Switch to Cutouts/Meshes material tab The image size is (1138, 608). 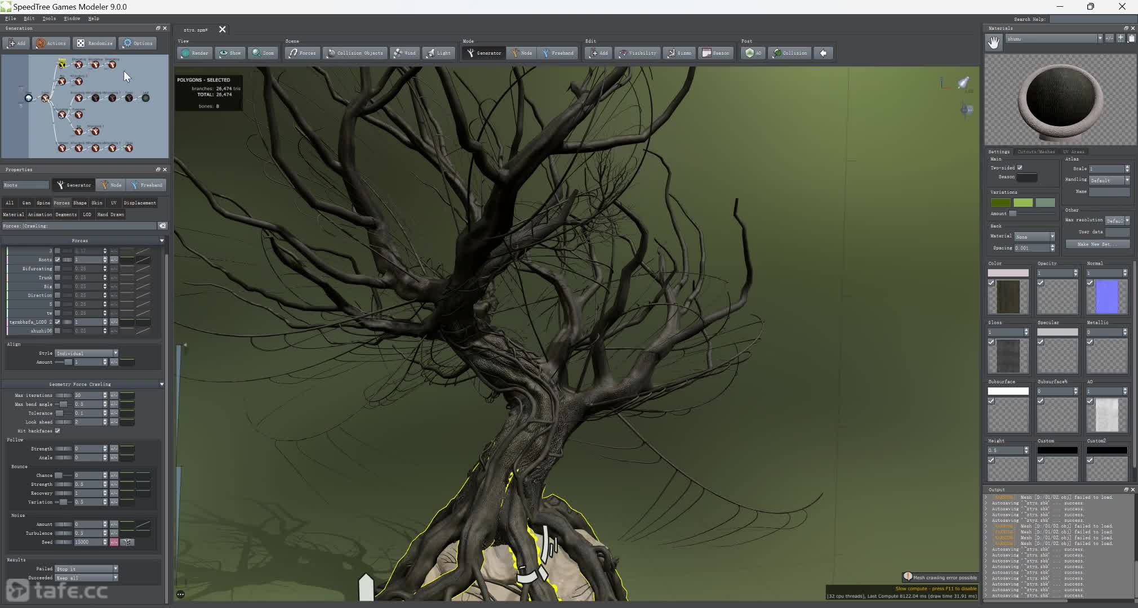coord(1036,151)
